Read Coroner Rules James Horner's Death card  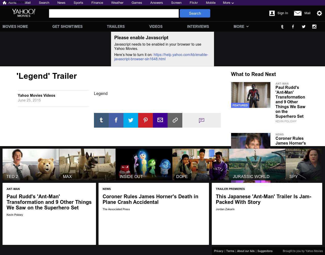click(x=150, y=199)
